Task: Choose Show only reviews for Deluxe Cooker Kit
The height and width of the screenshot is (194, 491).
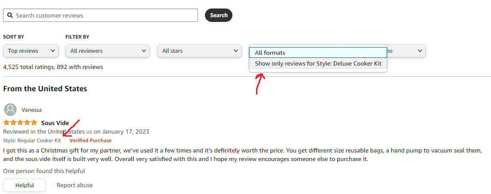Action: pyautogui.click(x=318, y=63)
